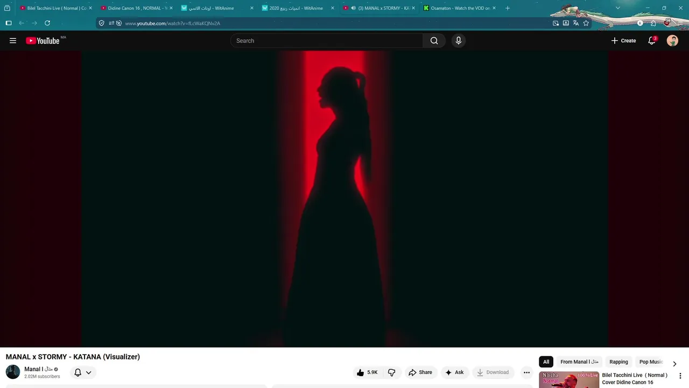Focus the YouTube search field
689x388 pixels.
(x=327, y=40)
